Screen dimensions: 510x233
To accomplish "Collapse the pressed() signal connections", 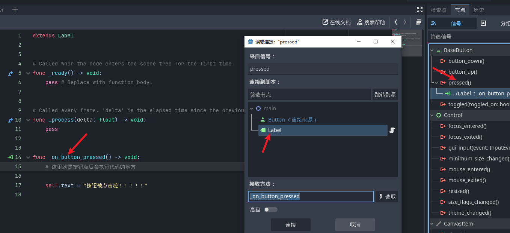I will pyautogui.click(x=436, y=83).
